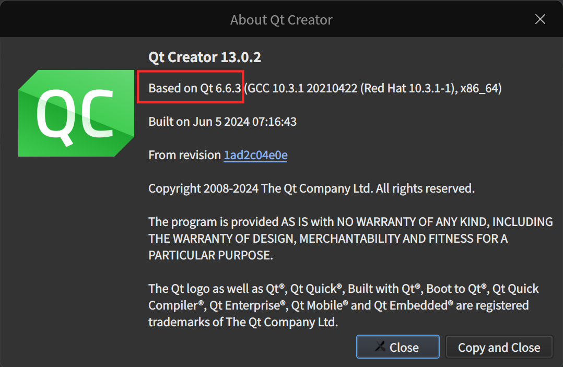Click "Built on Jun 5 2024 07:16:43" line
The height and width of the screenshot is (367, 563).
(222, 122)
